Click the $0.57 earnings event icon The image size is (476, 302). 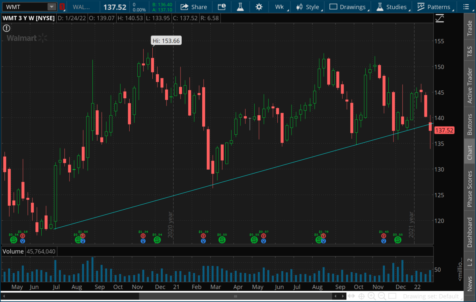point(263,235)
